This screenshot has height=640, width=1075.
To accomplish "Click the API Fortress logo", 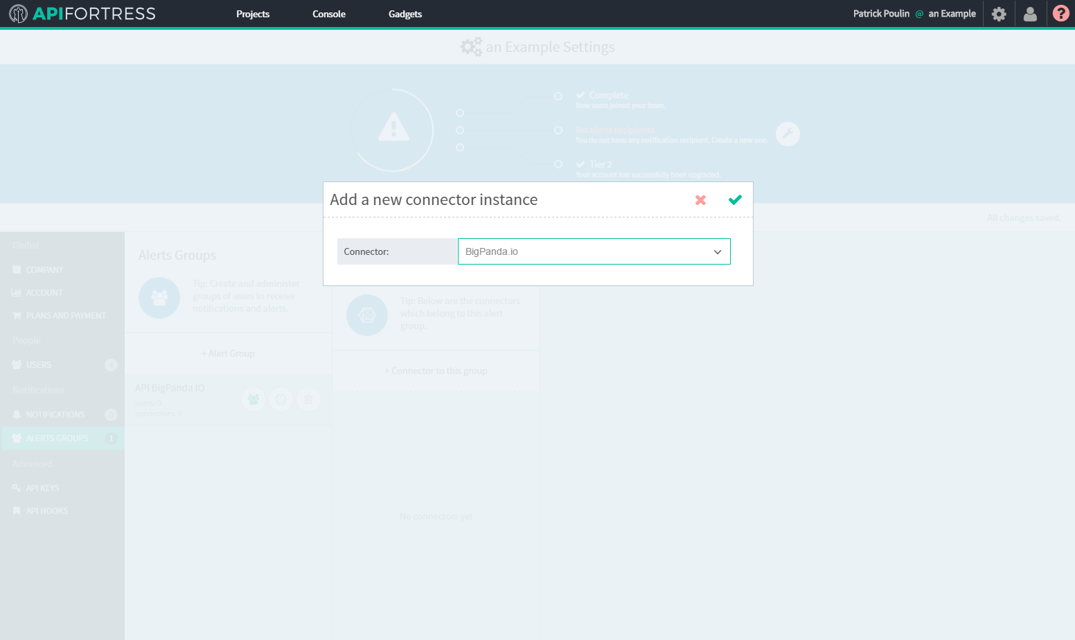I will point(82,14).
